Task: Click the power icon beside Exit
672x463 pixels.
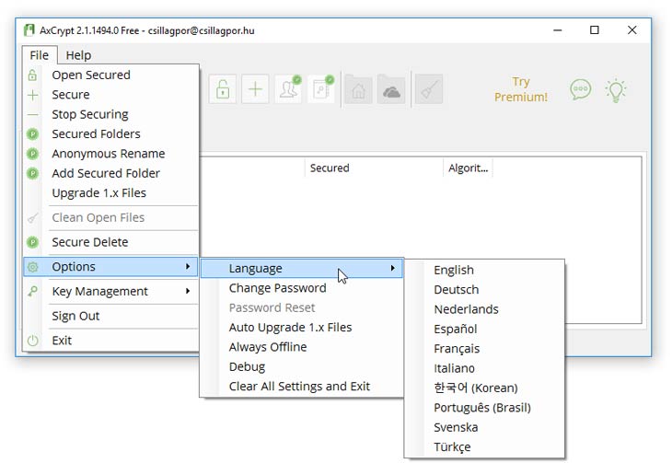Action: (32, 341)
